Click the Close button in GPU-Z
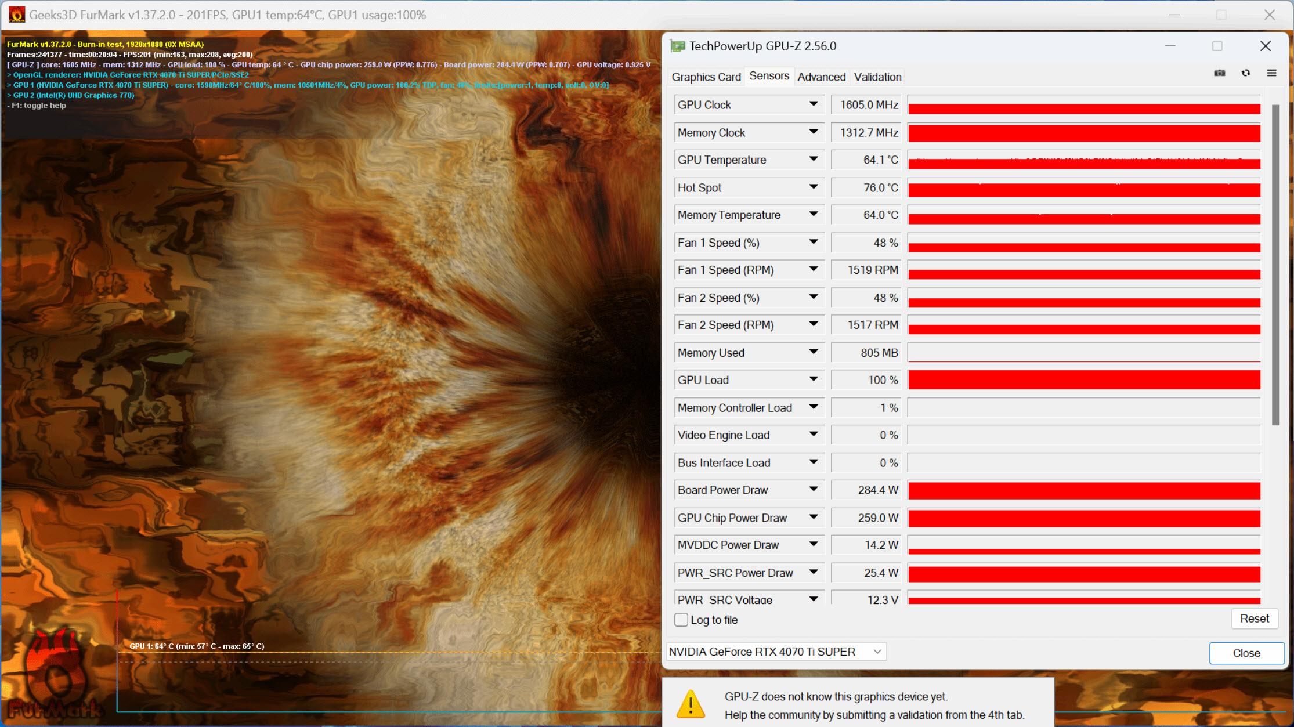 (1244, 652)
